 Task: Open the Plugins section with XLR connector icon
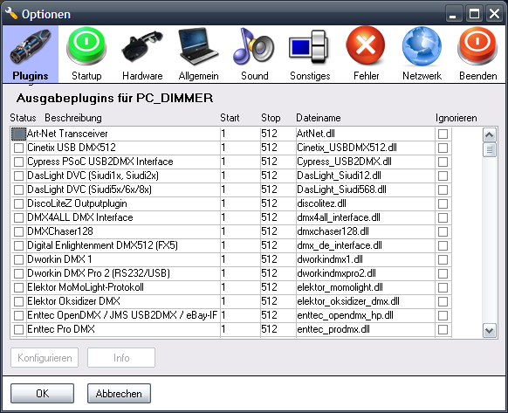(31, 54)
